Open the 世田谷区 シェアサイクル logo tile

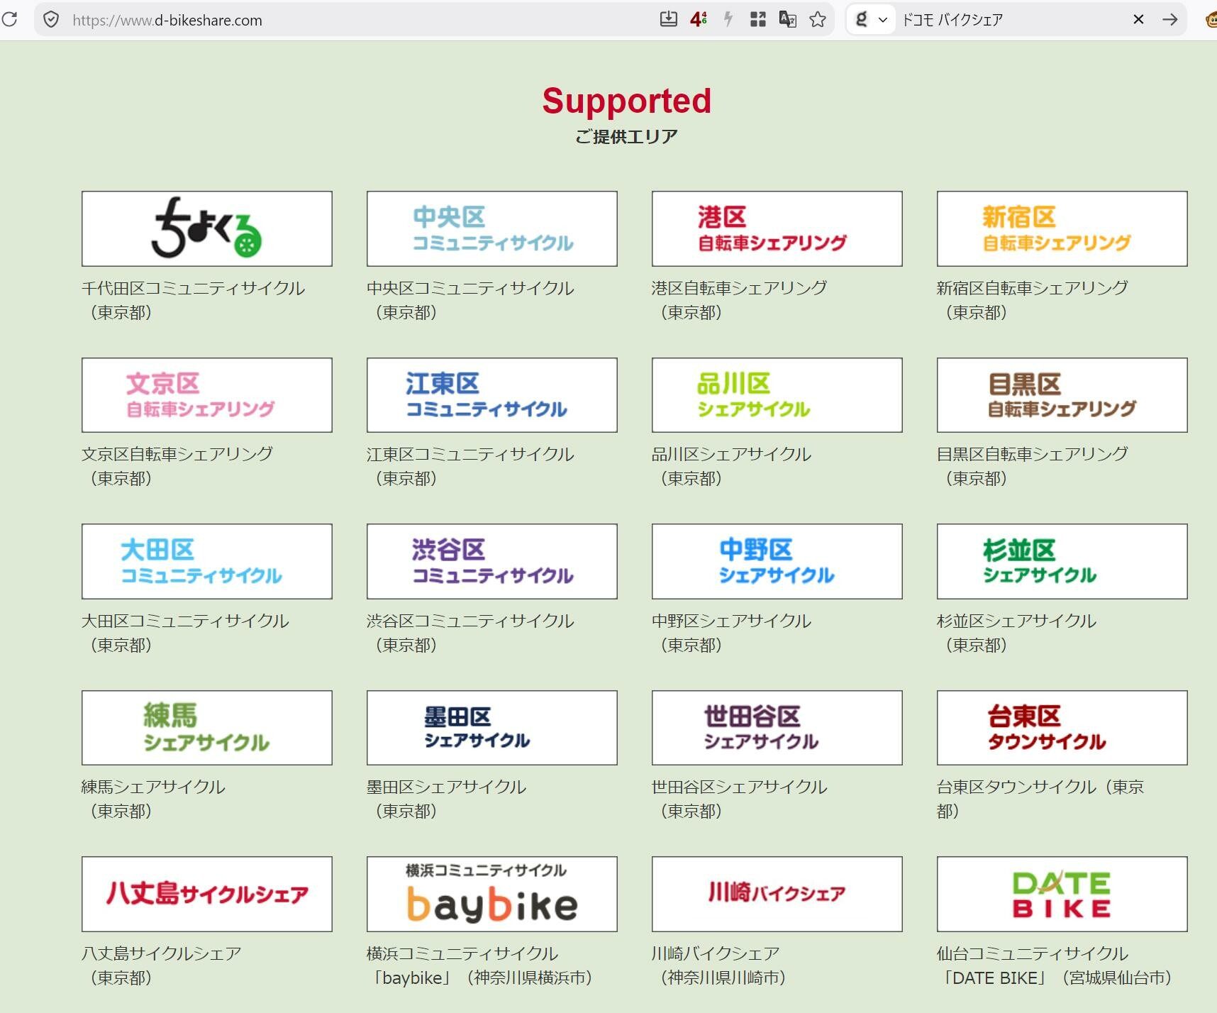pos(777,728)
